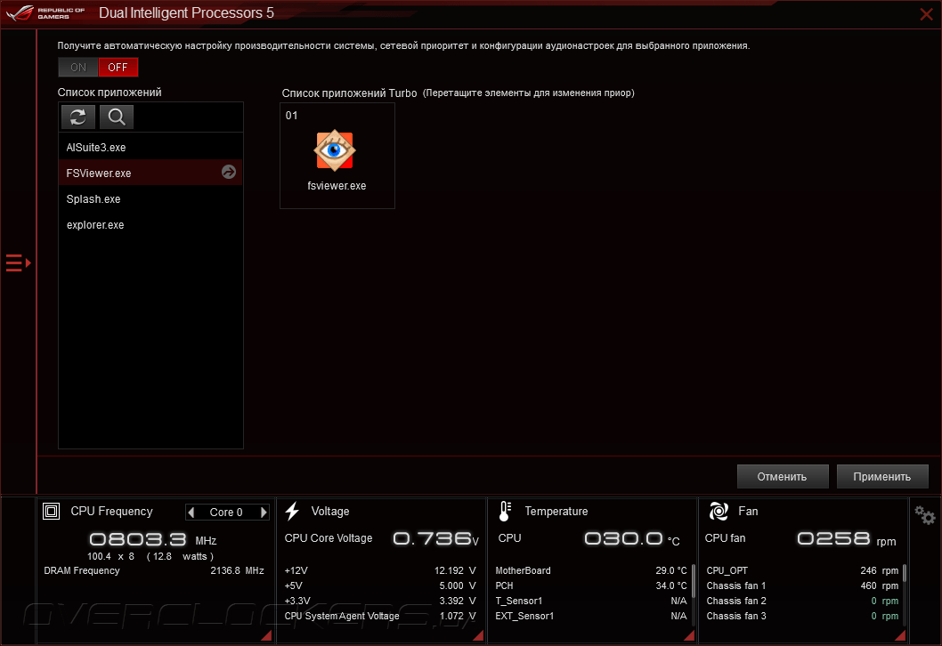Screen dimensions: 942x646
Task: Refresh the application list
Action: pyautogui.click(x=78, y=117)
